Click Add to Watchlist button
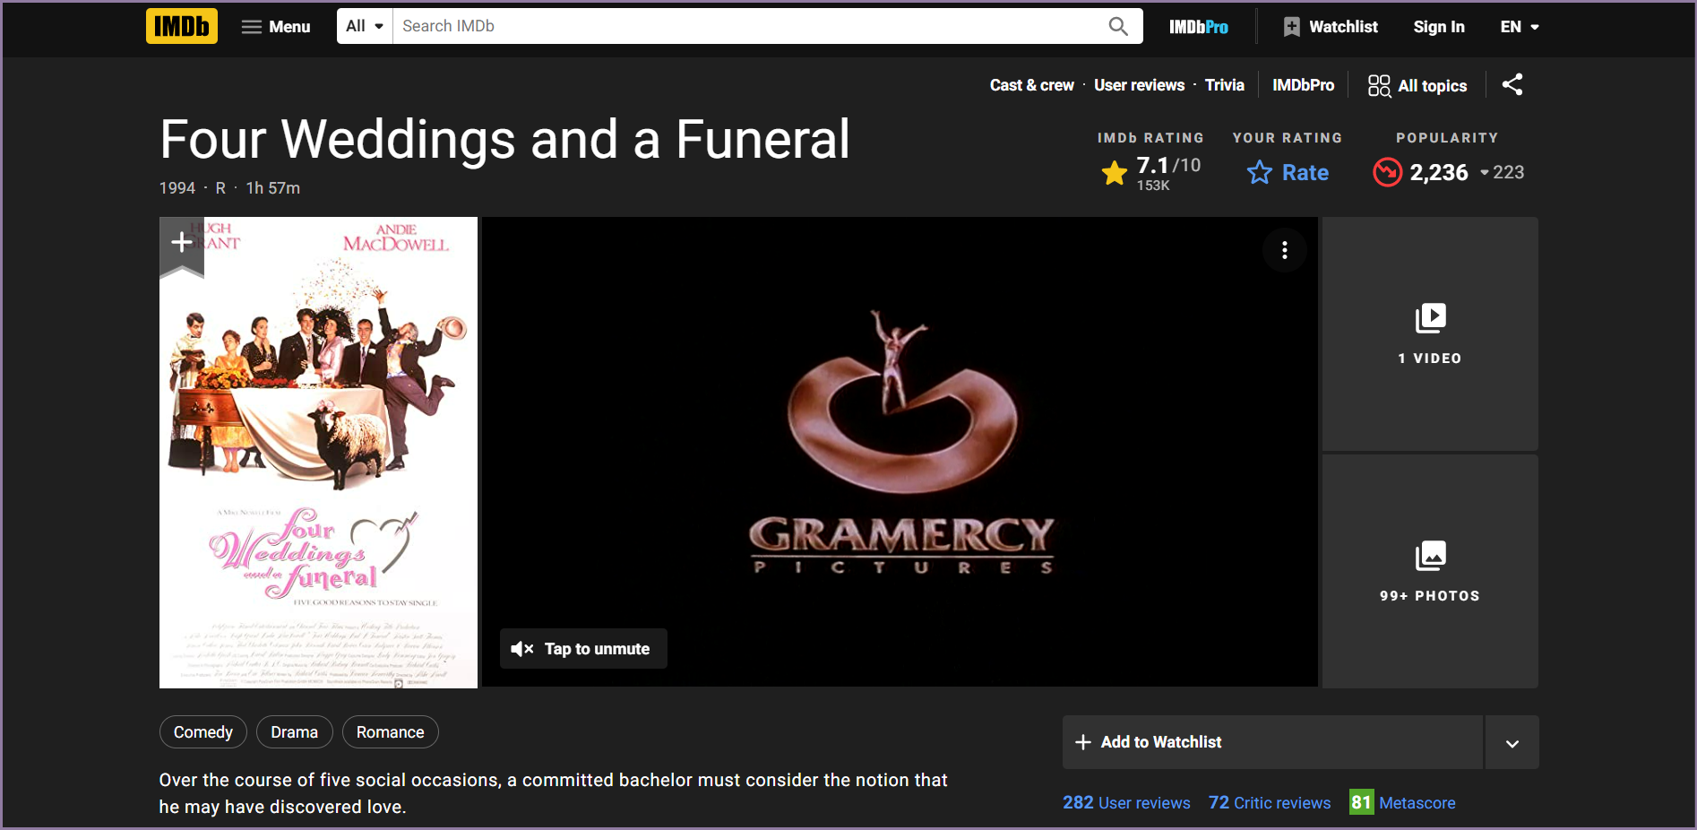Image resolution: width=1697 pixels, height=830 pixels. 1272,742
